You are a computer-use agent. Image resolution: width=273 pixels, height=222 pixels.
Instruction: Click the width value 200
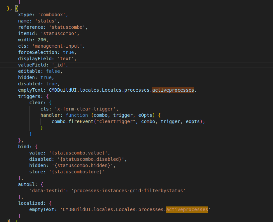coord(42,40)
